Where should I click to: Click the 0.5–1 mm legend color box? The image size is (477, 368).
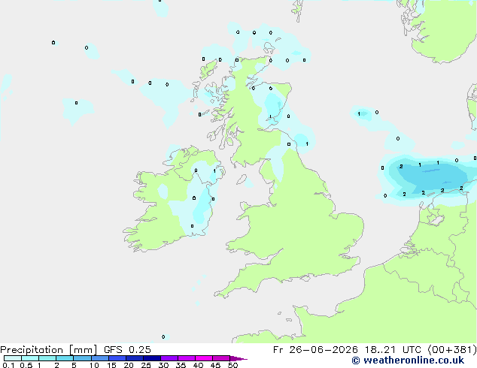click(30, 358)
